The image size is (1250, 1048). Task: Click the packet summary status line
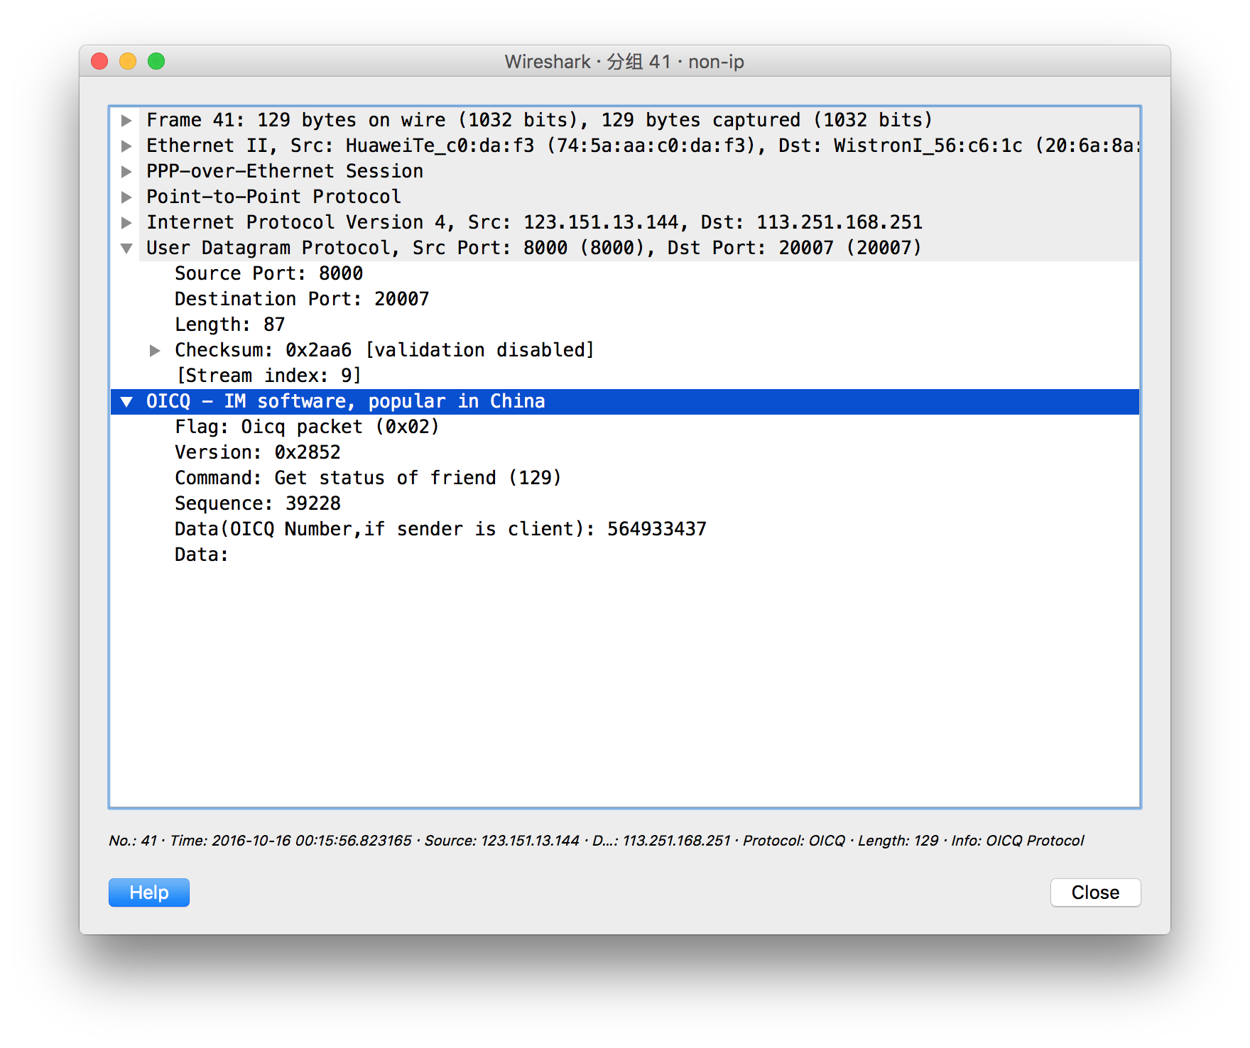point(597,841)
